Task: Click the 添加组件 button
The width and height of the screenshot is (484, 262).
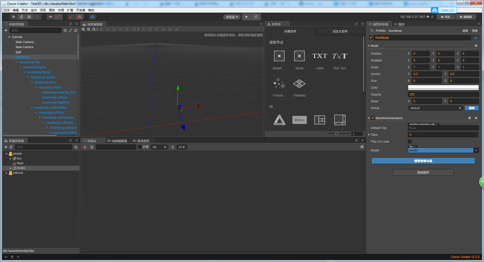Action: (x=423, y=173)
